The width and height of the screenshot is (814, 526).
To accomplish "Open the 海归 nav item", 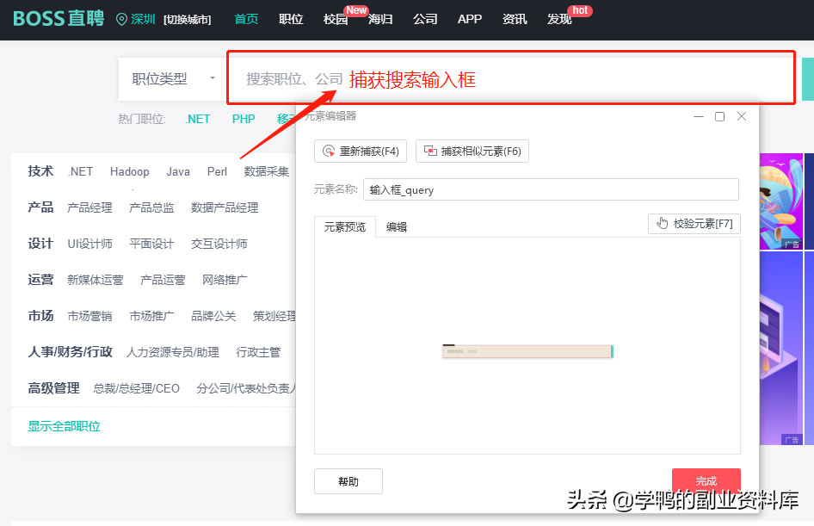I will tap(380, 19).
